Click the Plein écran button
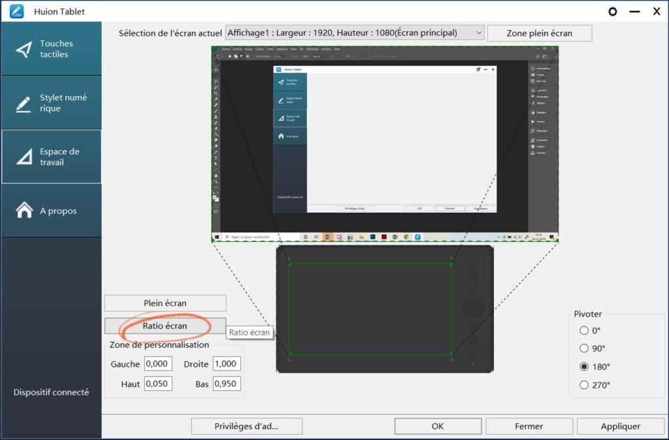 coord(165,303)
